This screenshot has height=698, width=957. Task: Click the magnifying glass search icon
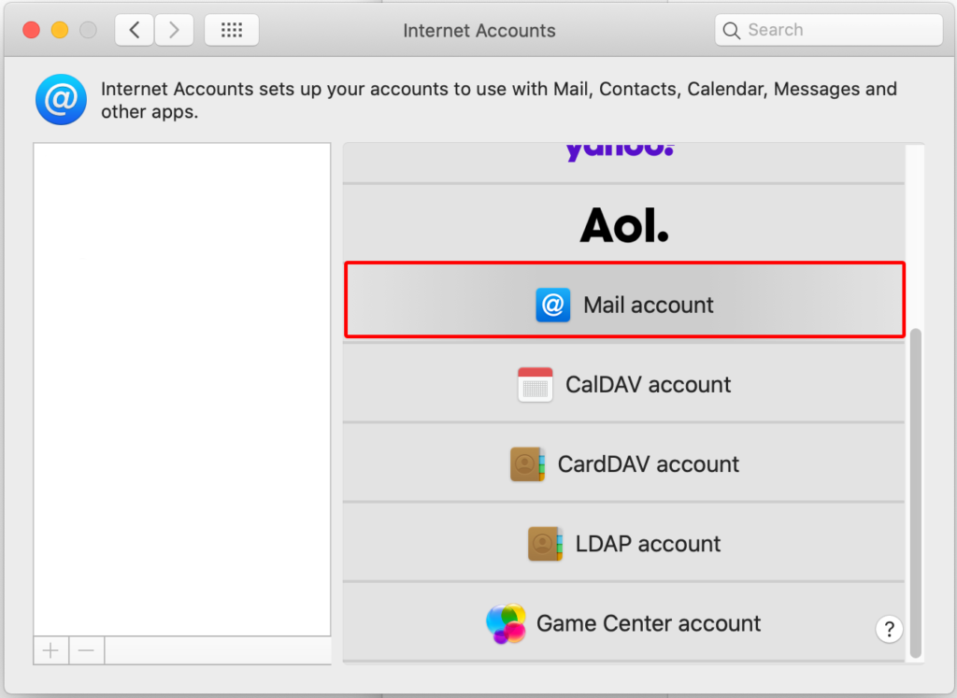pyautogui.click(x=731, y=30)
